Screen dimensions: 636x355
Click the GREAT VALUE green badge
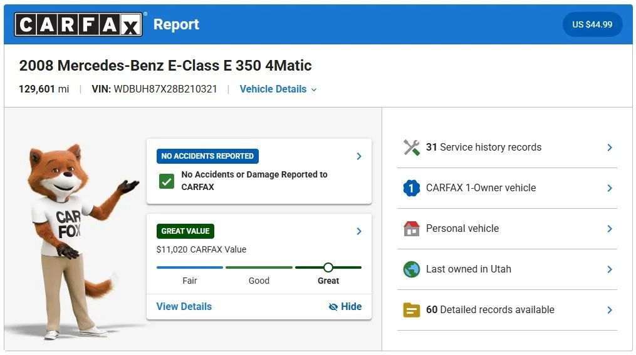click(185, 231)
